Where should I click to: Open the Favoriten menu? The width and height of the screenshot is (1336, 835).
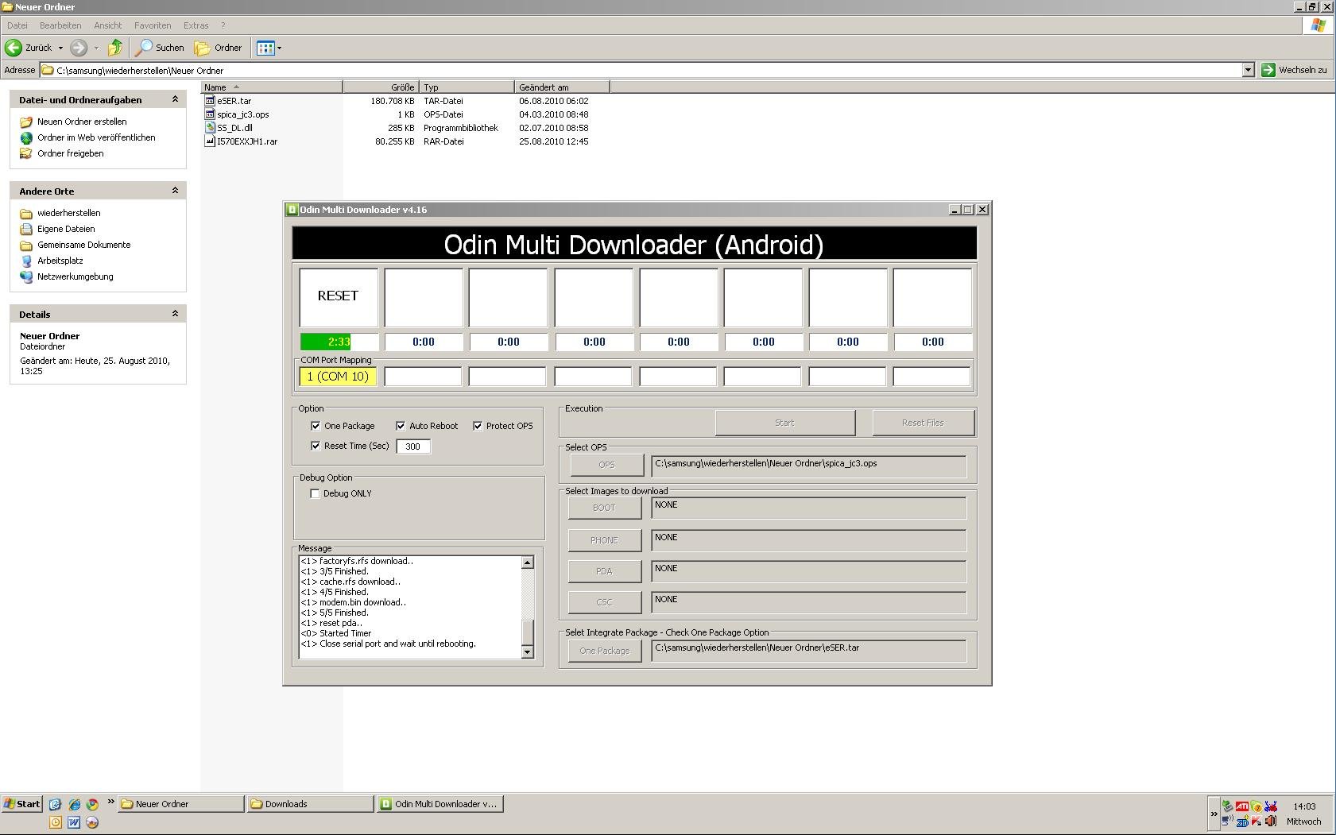[153, 25]
